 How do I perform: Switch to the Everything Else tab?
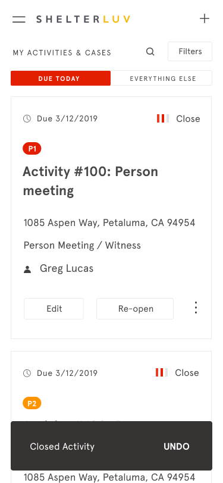pyautogui.click(x=161, y=79)
